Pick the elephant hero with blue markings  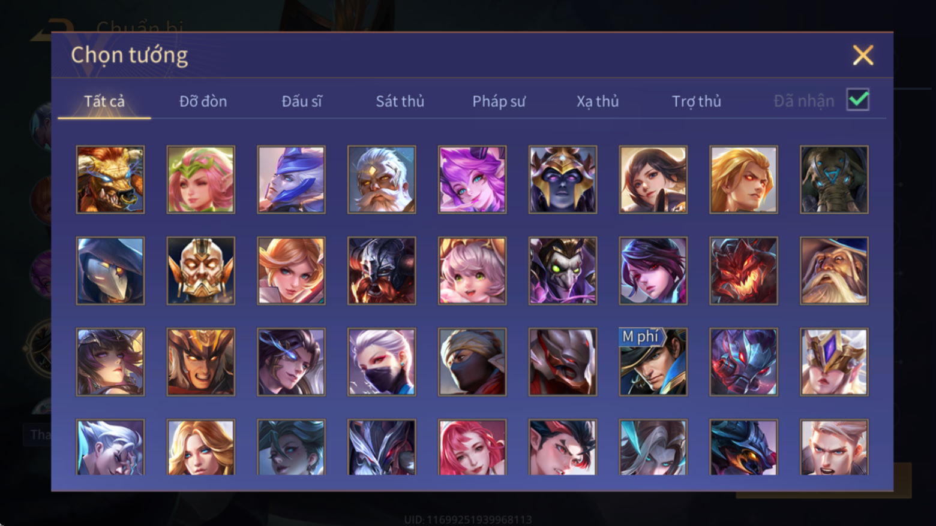pos(834,180)
